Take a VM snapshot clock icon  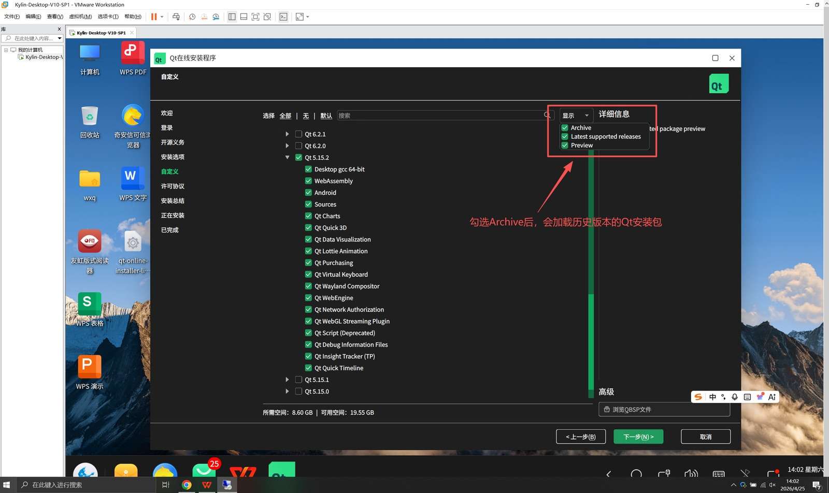(x=192, y=17)
